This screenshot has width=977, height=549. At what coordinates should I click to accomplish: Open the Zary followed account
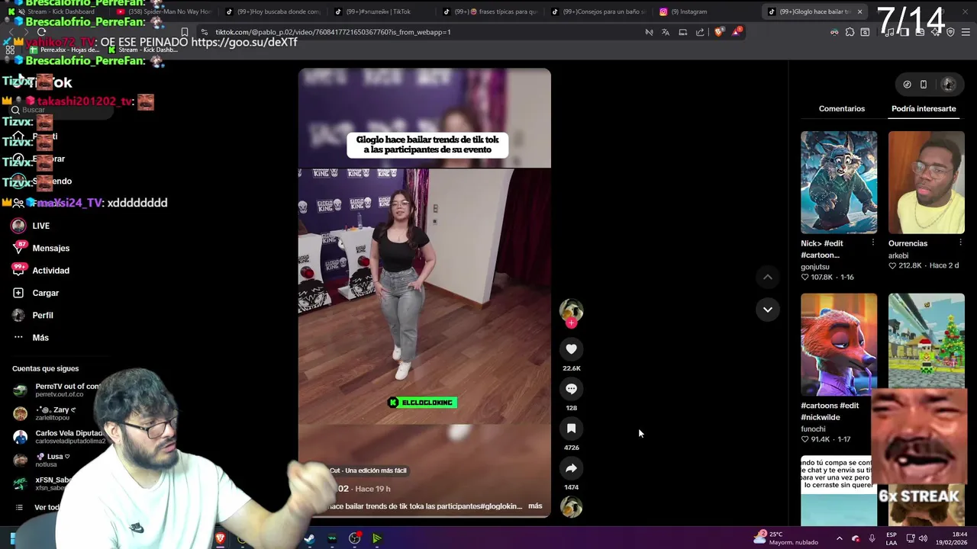(53, 413)
